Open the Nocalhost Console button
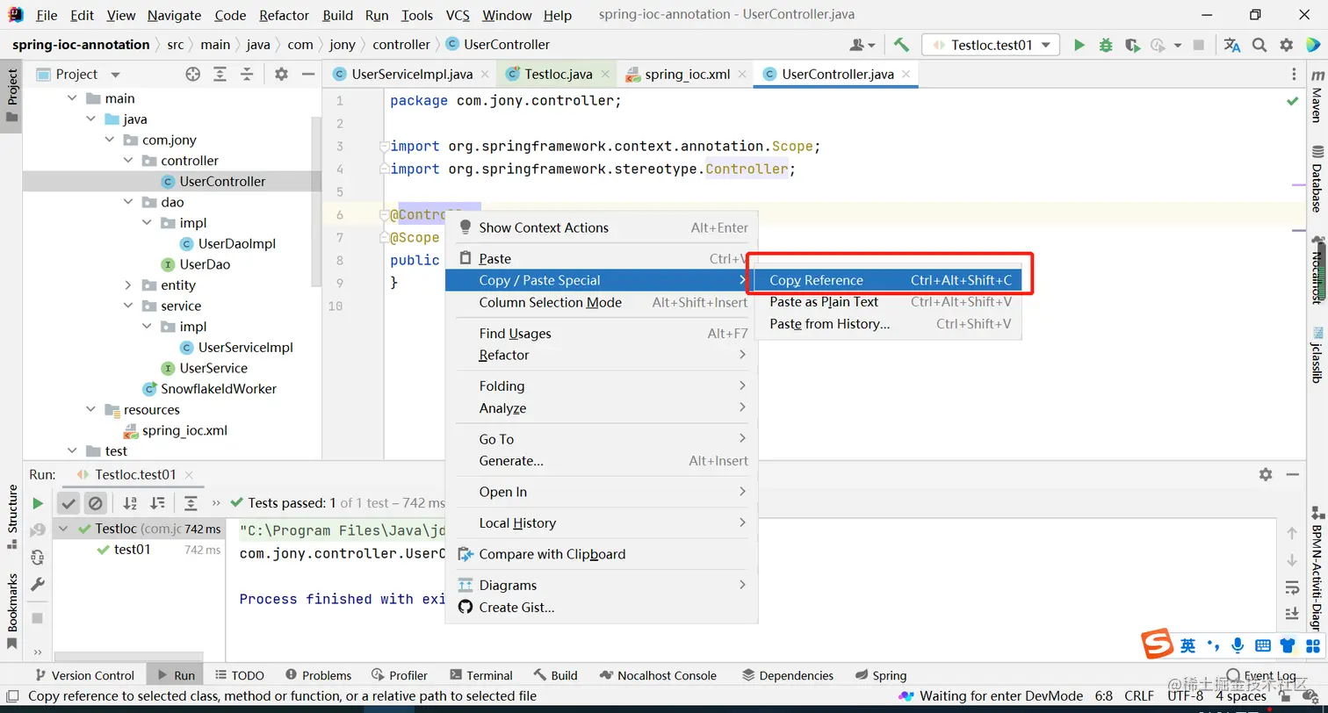1328x713 pixels. pos(658,675)
